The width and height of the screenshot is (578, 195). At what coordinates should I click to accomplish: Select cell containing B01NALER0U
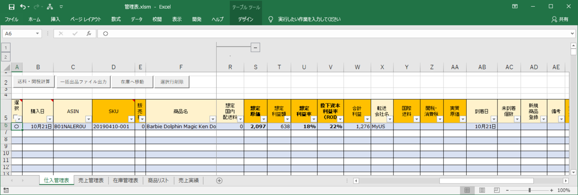[x=73, y=126]
